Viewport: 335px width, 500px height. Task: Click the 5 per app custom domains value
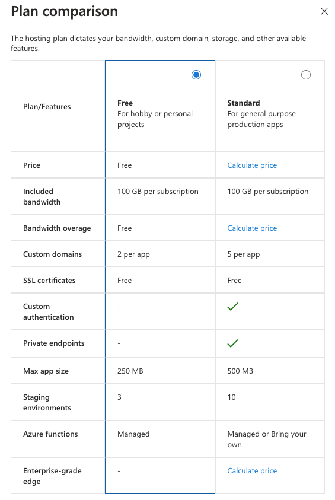coord(244,254)
